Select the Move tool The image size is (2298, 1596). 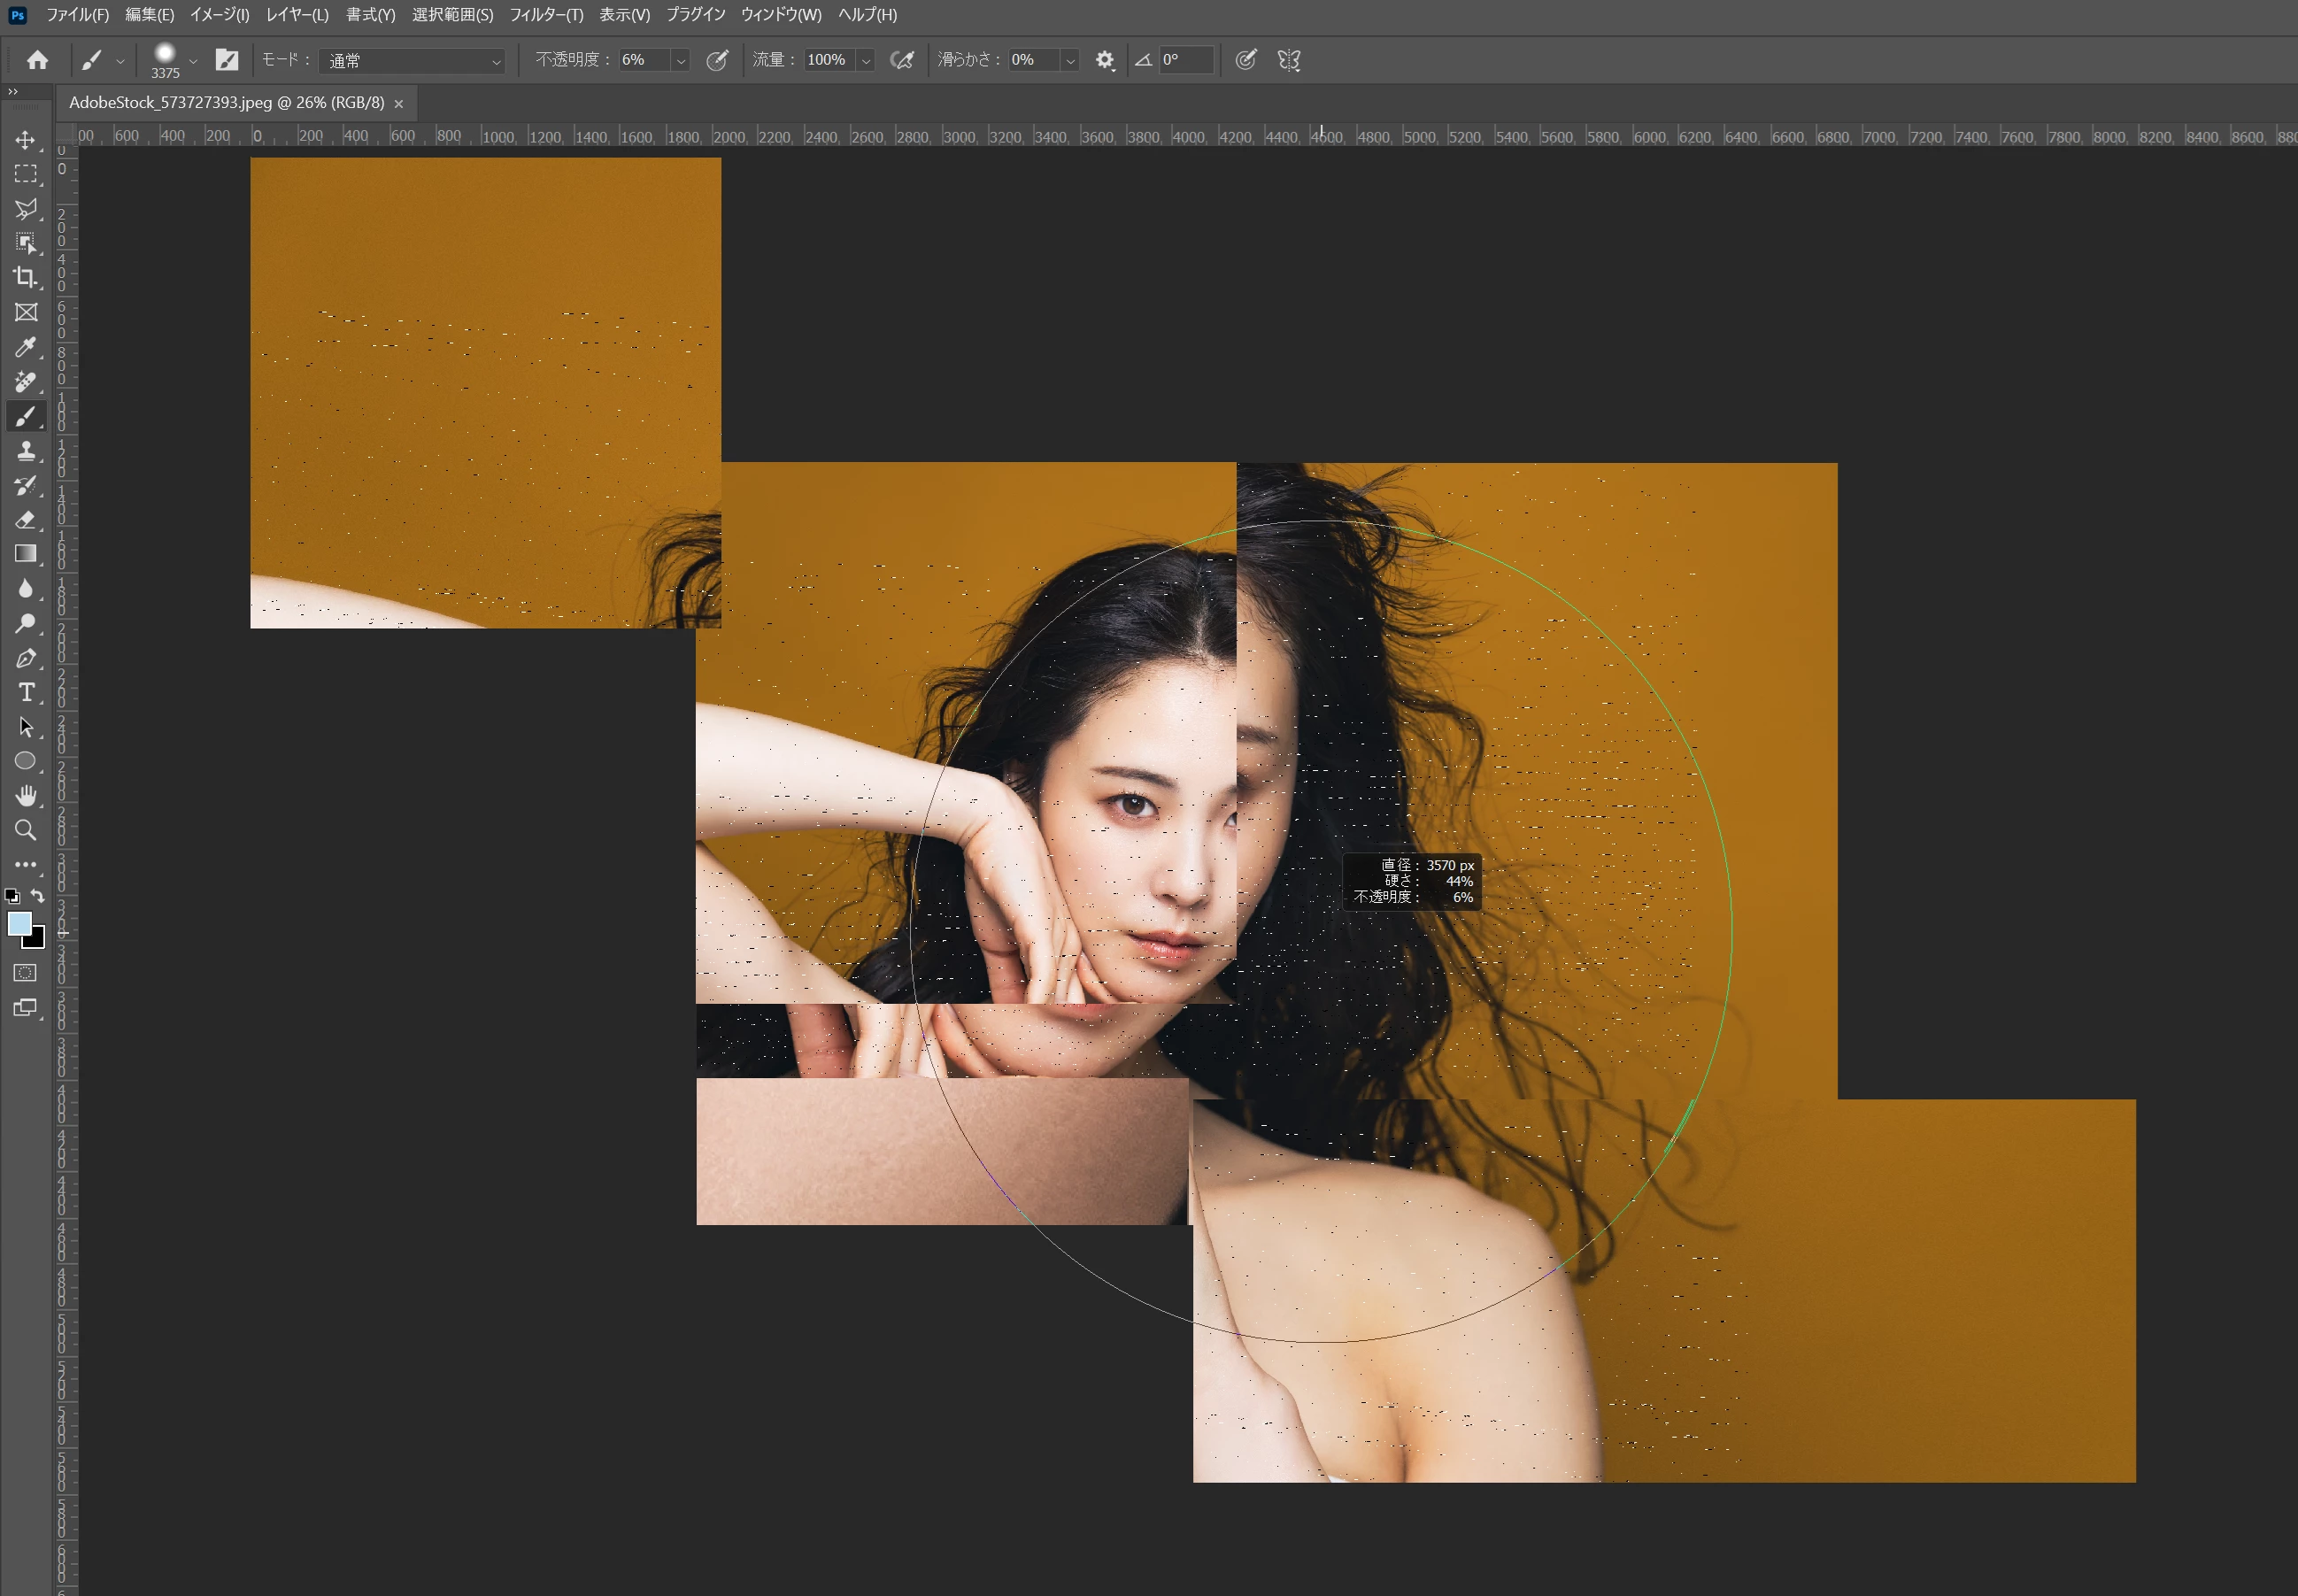26,140
